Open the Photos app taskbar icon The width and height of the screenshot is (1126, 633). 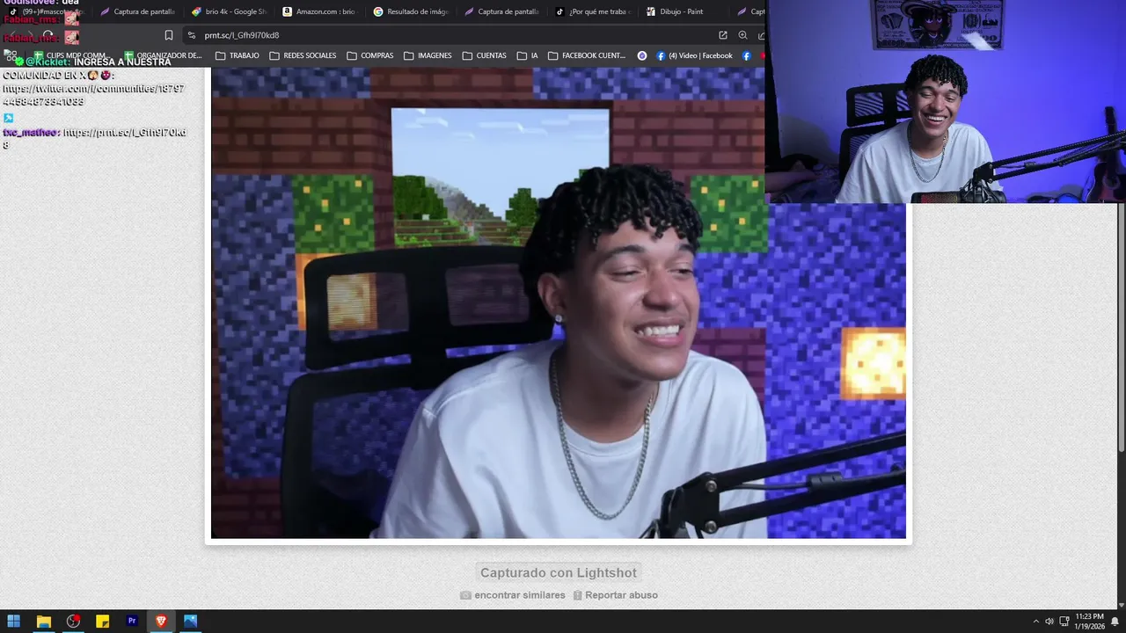pos(190,621)
